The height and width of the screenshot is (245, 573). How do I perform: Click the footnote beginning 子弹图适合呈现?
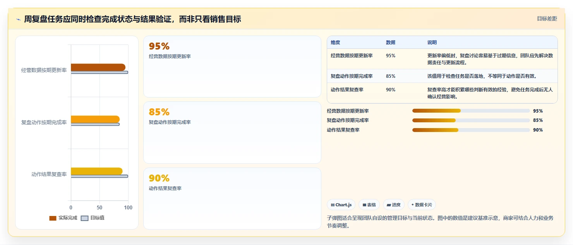(x=440, y=222)
